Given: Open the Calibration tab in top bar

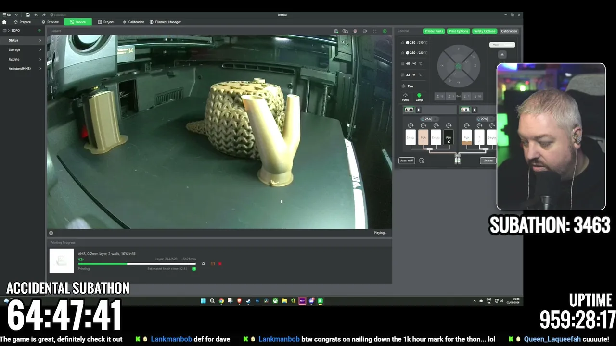Looking at the screenshot, I should (133, 22).
